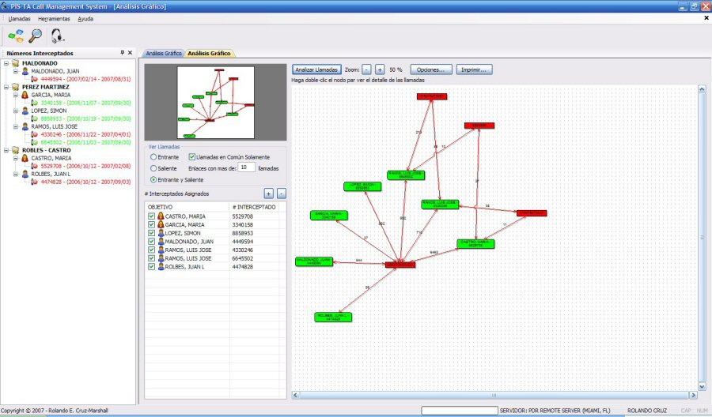
Task: Close the Números Interceptados panel
Action: (x=131, y=53)
